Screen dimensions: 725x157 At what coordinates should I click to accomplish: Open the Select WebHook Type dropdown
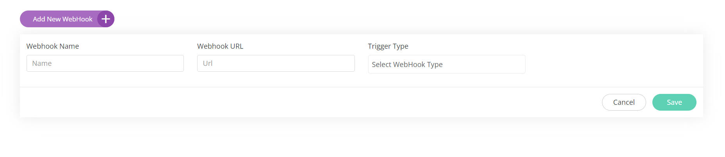point(446,64)
